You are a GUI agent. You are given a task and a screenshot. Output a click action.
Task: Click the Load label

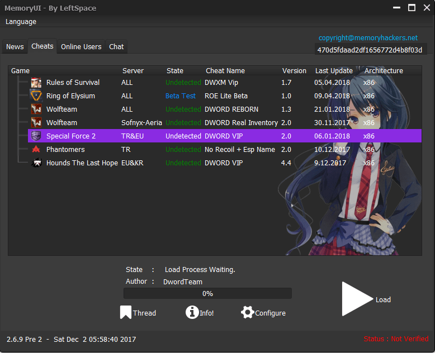coord(383,300)
